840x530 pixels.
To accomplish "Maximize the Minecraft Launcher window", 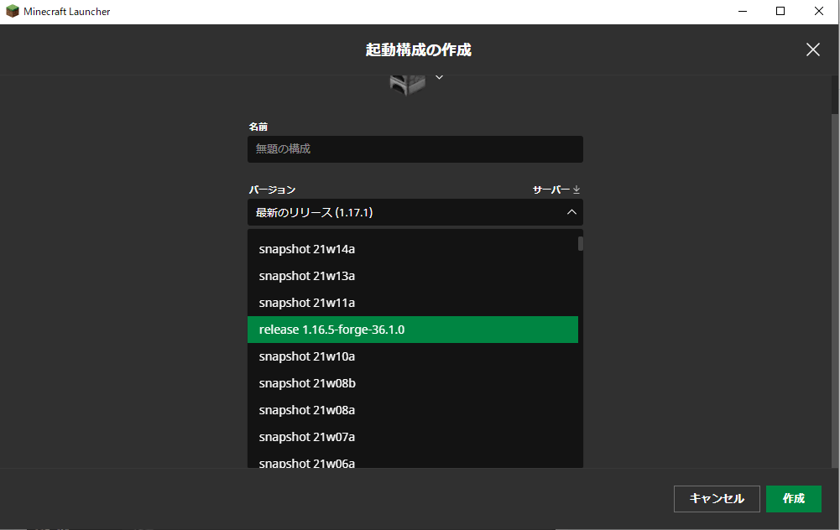I will coord(780,11).
